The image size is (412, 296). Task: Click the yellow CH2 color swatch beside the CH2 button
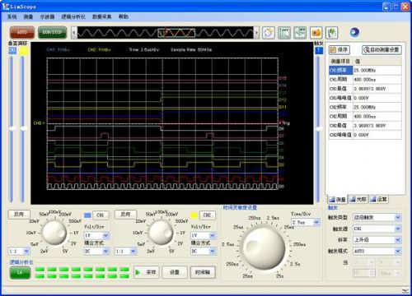pyautogui.click(x=194, y=215)
